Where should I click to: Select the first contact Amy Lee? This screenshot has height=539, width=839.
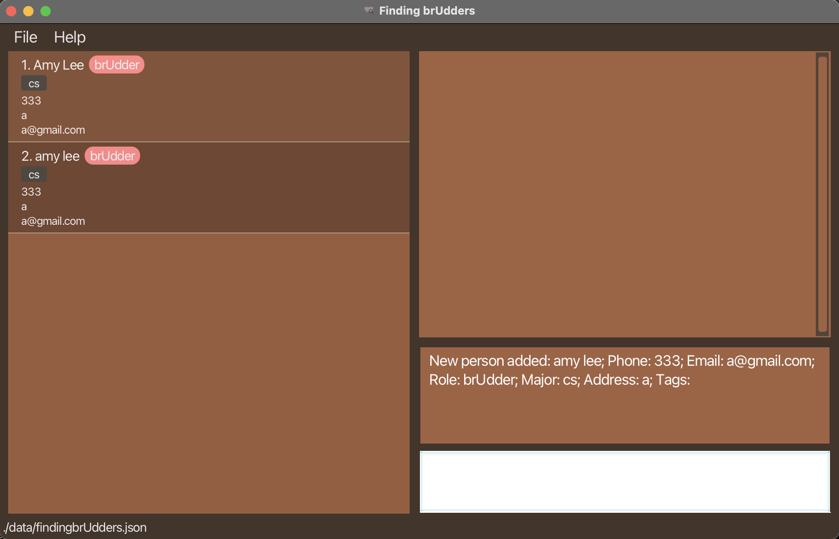click(x=58, y=65)
